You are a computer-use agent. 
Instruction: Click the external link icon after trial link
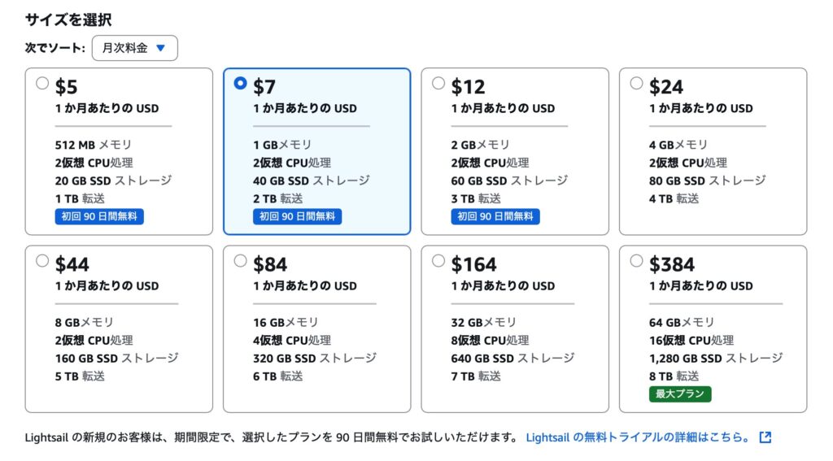point(765,437)
